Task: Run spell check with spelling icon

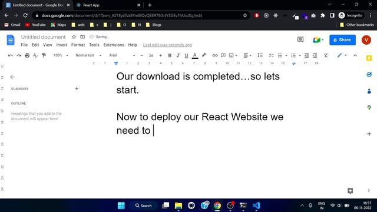Action: tap(35, 55)
